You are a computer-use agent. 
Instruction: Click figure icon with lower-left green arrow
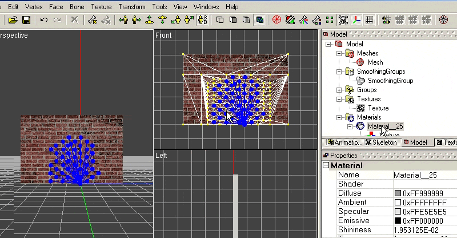[176, 20]
